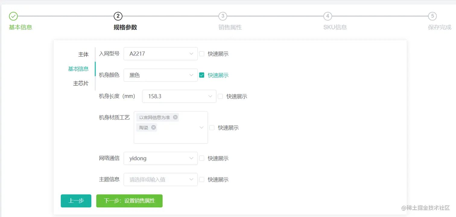Switch to the 主体 side tab
This screenshot has height=217, width=456.
(x=84, y=54)
